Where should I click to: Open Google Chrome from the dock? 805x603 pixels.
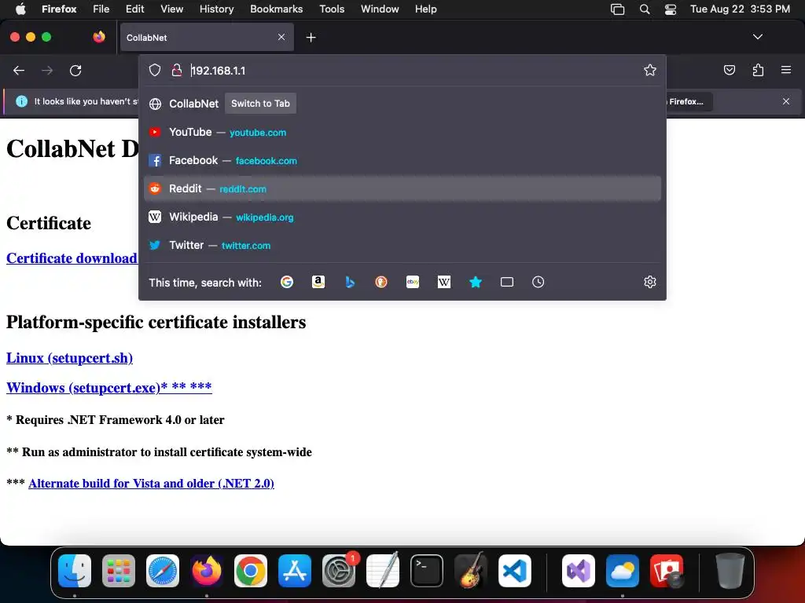coord(251,571)
